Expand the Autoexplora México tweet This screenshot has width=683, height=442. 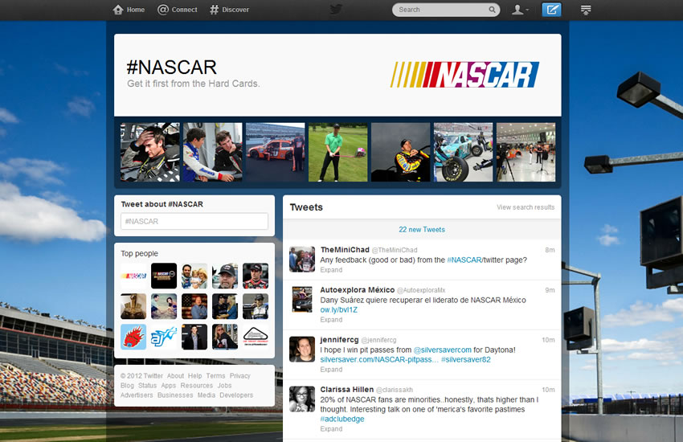tap(331, 320)
